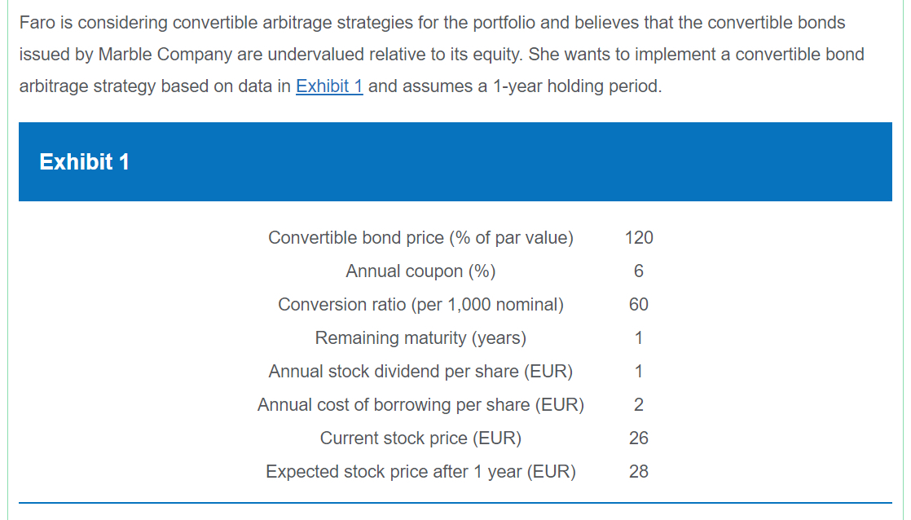The width and height of the screenshot is (911, 520).
Task: Select the Expected stock price after 1 year label
Action: pos(420,472)
